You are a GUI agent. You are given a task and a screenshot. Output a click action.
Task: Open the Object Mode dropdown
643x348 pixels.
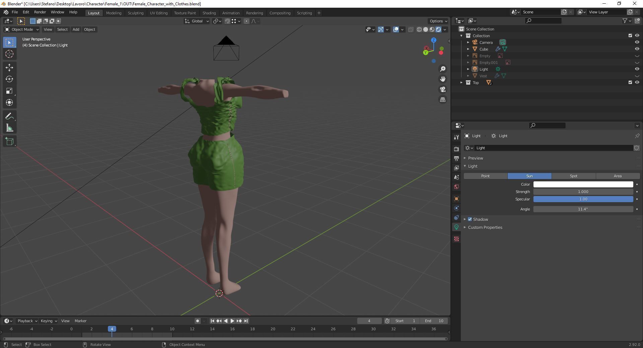[x=21, y=29]
